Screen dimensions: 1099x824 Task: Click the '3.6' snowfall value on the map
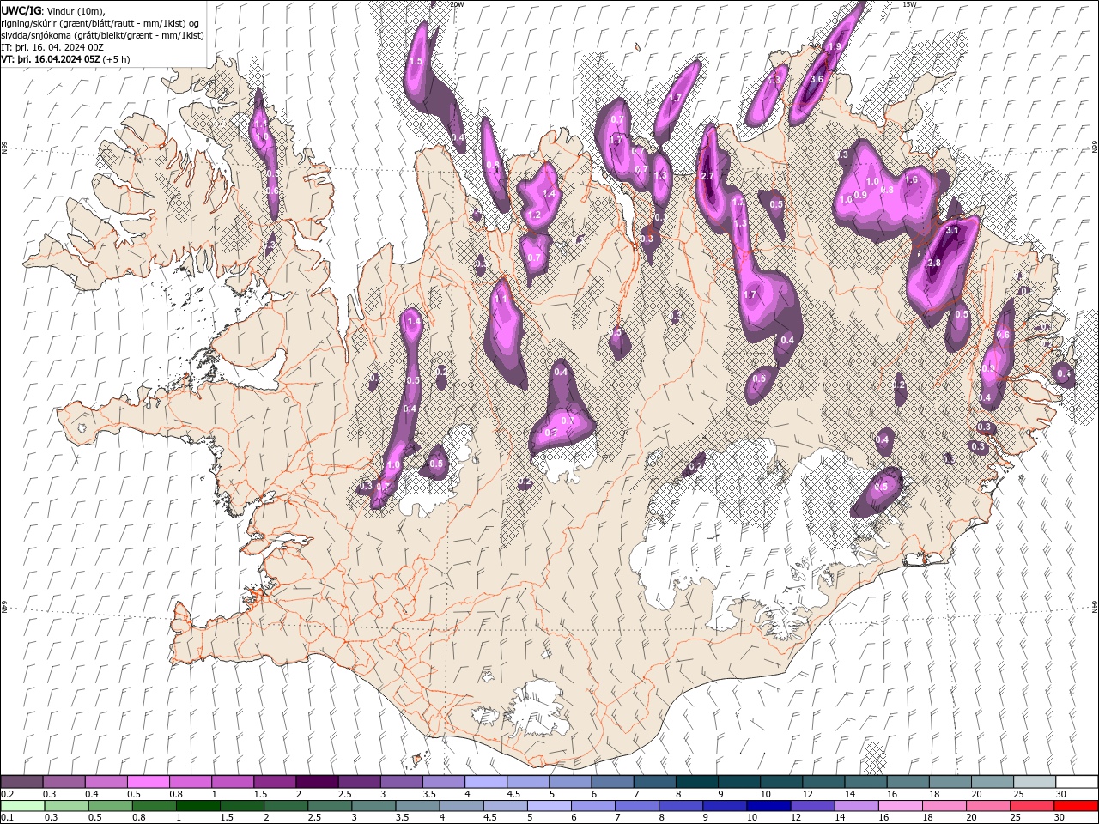click(x=817, y=79)
